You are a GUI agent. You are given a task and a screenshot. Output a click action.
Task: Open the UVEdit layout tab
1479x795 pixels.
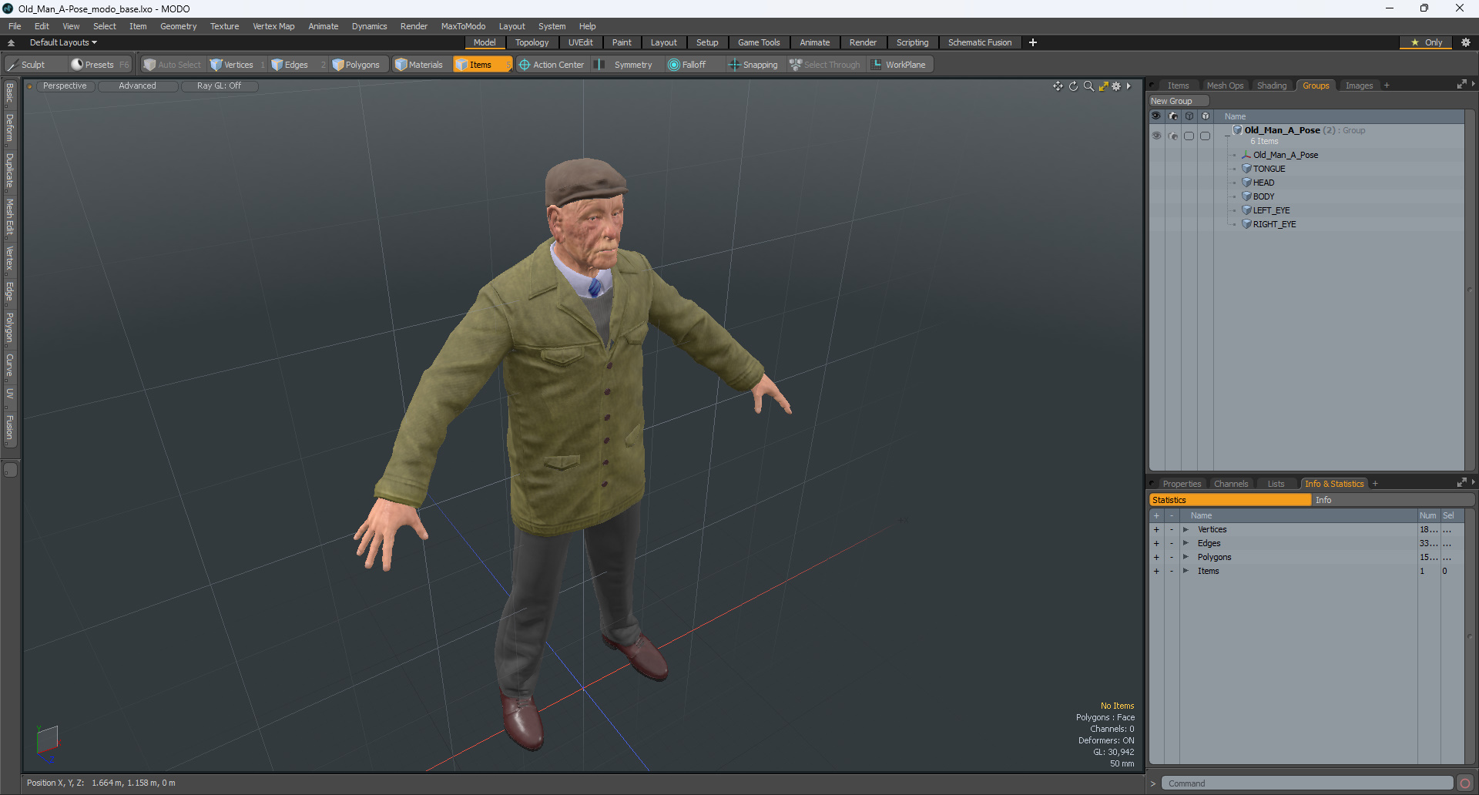[x=581, y=42]
